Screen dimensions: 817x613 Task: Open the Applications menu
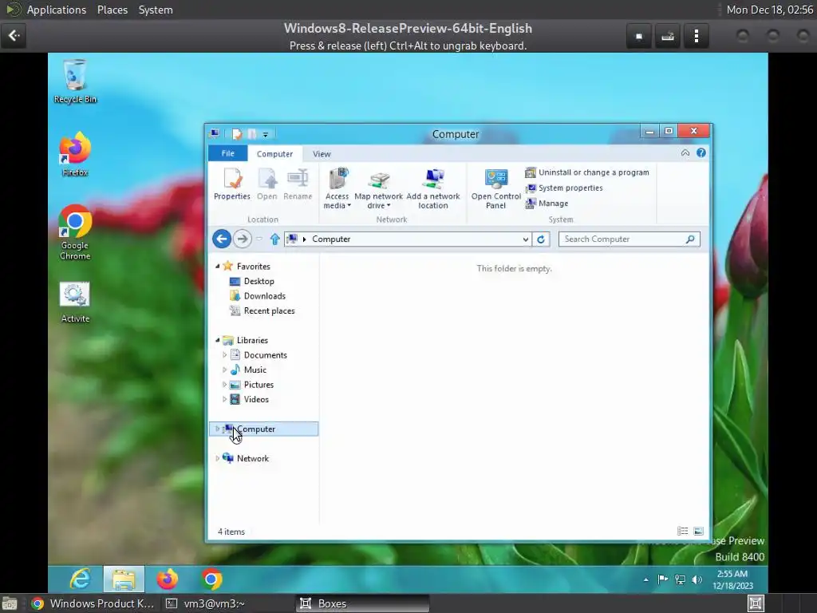click(x=57, y=10)
